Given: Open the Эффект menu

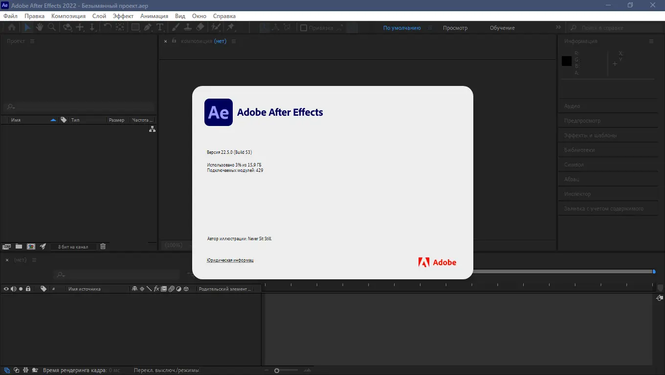Looking at the screenshot, I should 123,16.
